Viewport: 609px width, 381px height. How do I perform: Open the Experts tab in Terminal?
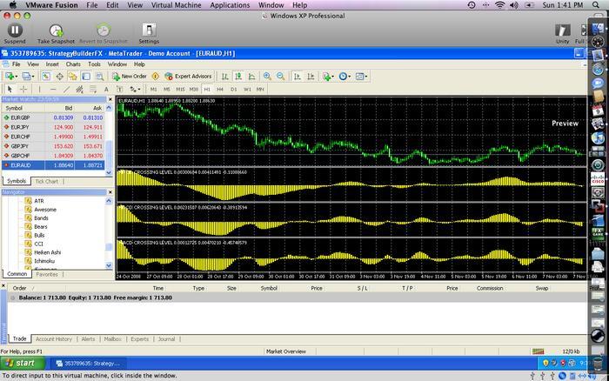click(139, 339)
